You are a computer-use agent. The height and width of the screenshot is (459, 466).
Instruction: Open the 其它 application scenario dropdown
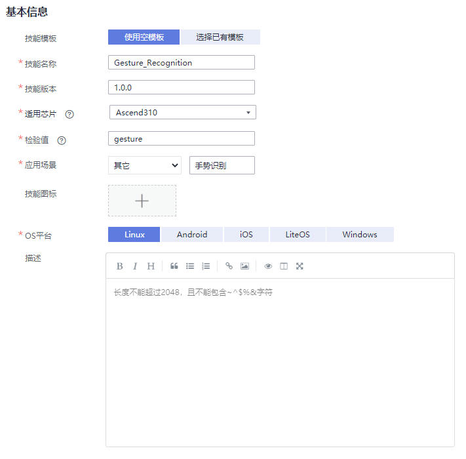click(x=145, y=165)
